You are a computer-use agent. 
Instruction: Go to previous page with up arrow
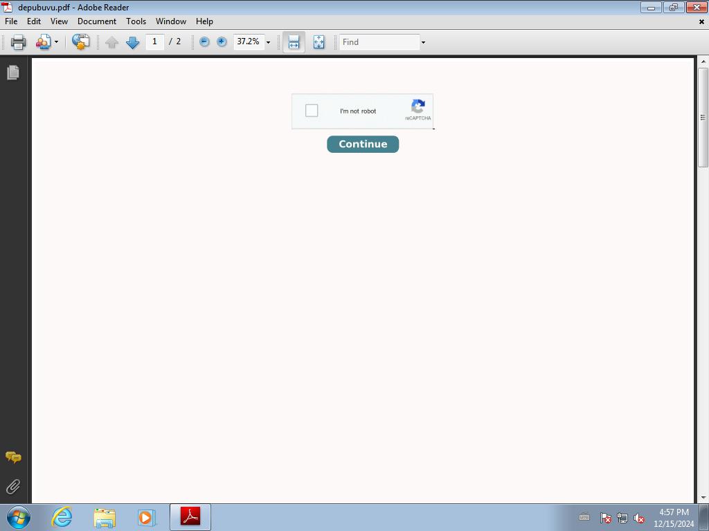point(111,42)
